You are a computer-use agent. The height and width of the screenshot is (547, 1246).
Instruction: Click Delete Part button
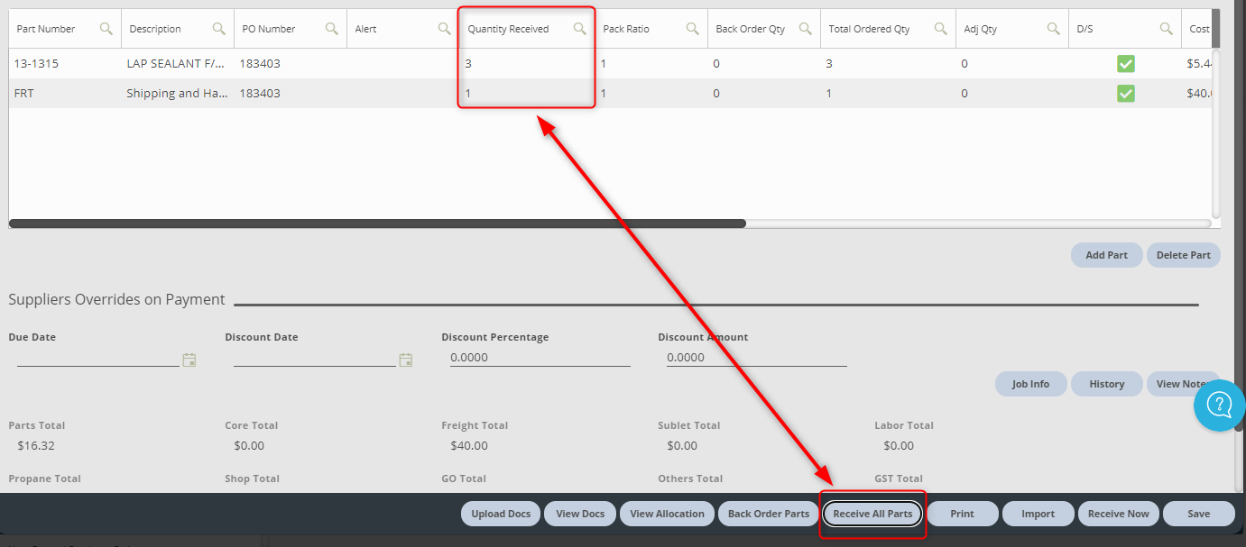click(1184, 255)
